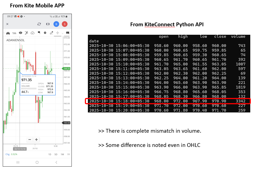Screen dimensions: 253x171
Task: Select the 1D range tab
Action: tap(50, 154)
